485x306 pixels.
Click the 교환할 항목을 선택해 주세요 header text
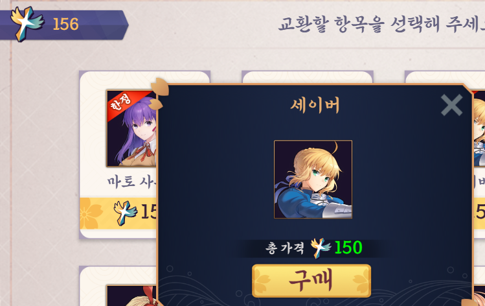tap(381, 24)
